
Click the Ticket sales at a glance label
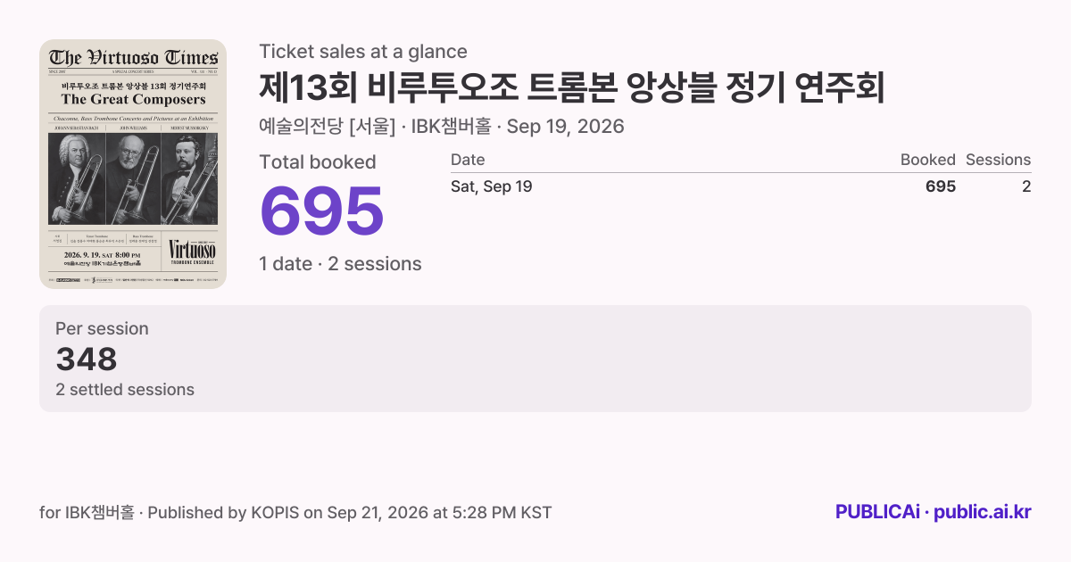tap(363, 52)
